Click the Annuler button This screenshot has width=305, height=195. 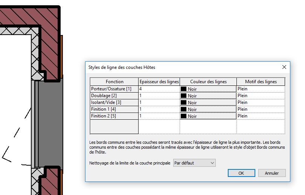[x=271, y=173]
